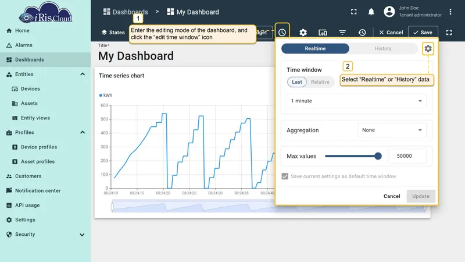Click the Device profiles icon
The image size is (465, 262).
click(15, 147)
